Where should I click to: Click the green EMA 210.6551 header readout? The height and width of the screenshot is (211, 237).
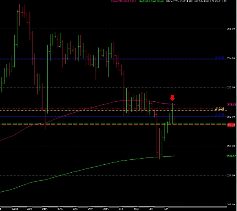pyautogui.click(x=151, y=1)
